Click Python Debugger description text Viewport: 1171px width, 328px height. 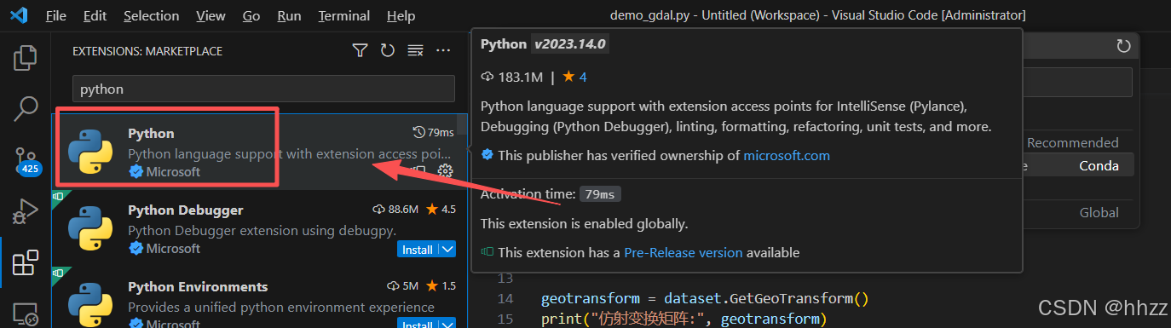coord(262,230)
